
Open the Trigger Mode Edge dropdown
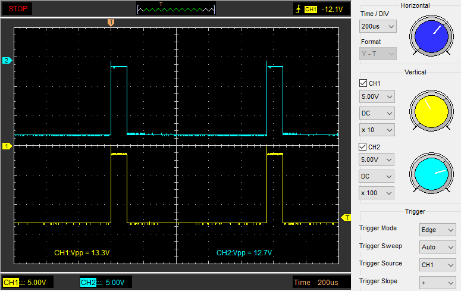[x=437, y=230]
